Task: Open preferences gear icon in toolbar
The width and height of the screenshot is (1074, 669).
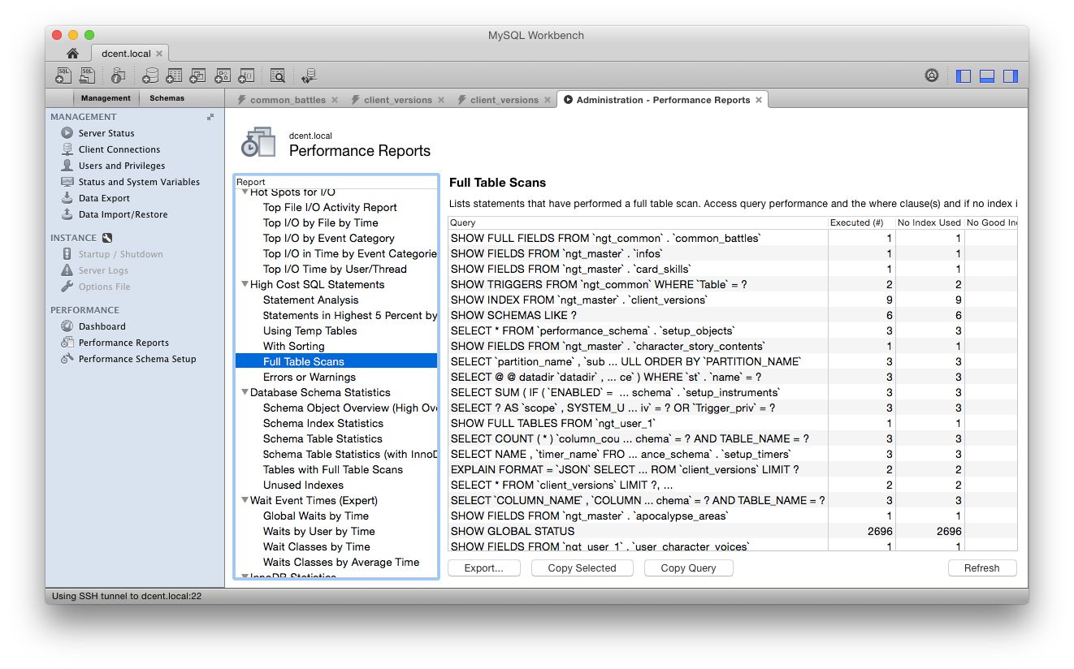Action: 932,76
